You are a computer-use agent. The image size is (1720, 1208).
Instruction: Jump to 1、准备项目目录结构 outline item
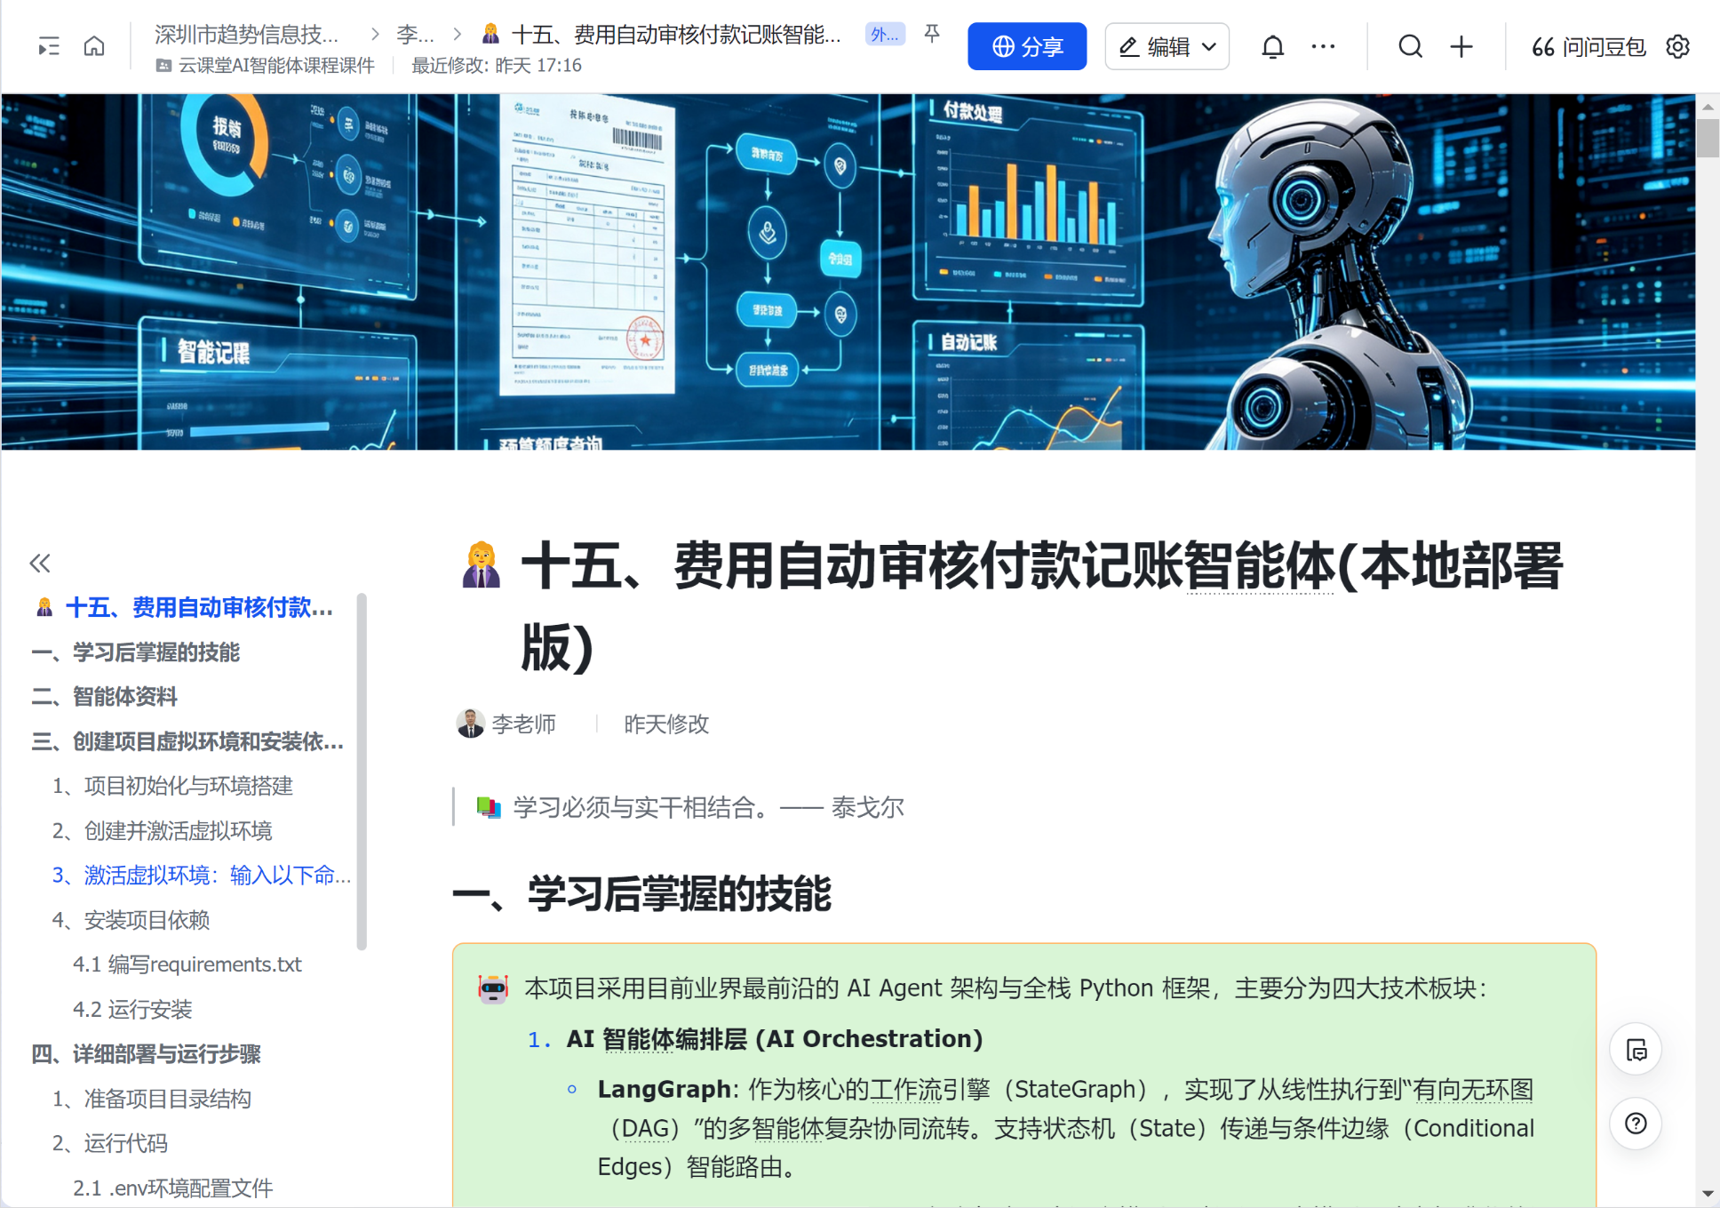[x=151, y=1099]
